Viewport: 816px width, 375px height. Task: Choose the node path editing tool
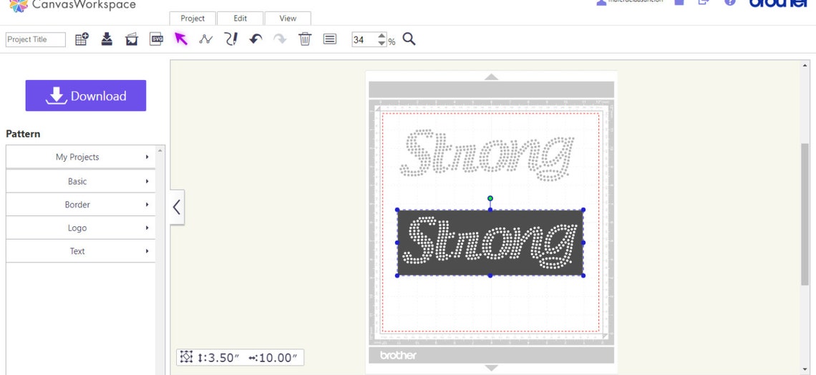coord(206,39)
